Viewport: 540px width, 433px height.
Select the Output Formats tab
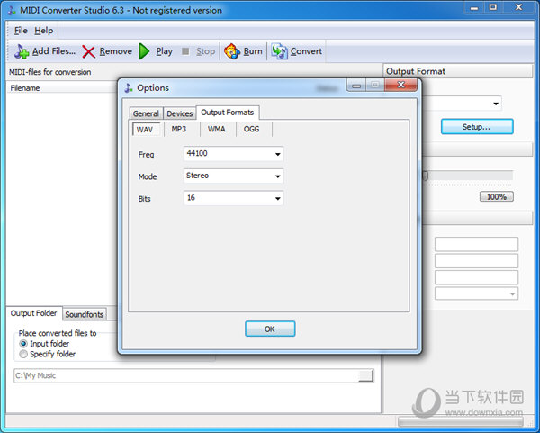(x=228, y=113)
